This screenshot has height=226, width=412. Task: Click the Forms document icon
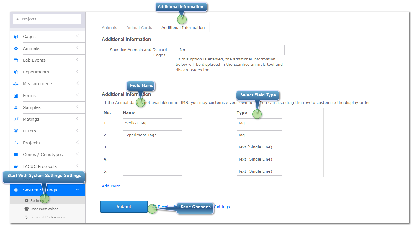pos(16,96)
